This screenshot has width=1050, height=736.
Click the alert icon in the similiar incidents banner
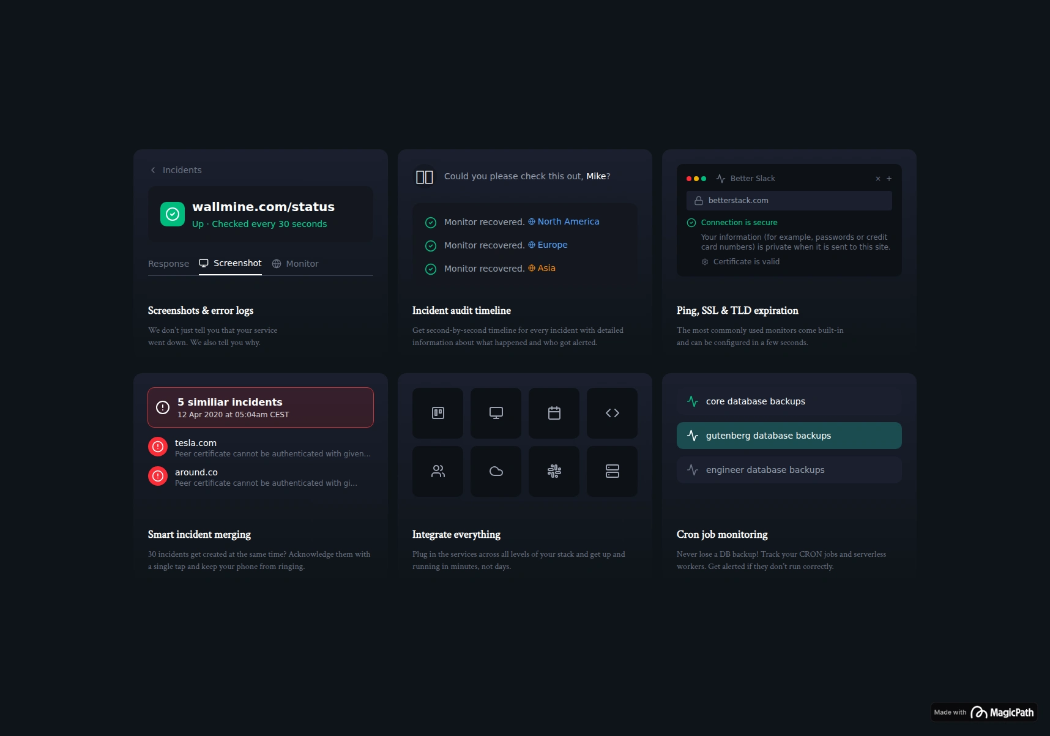coord(163,407)
